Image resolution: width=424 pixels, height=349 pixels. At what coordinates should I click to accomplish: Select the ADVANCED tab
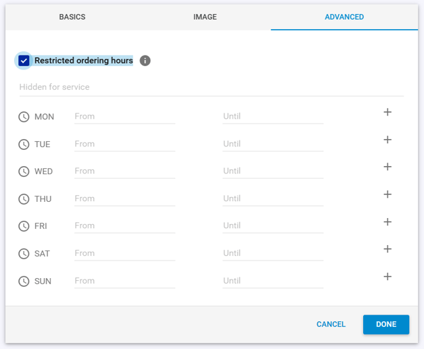pos(344,17)
